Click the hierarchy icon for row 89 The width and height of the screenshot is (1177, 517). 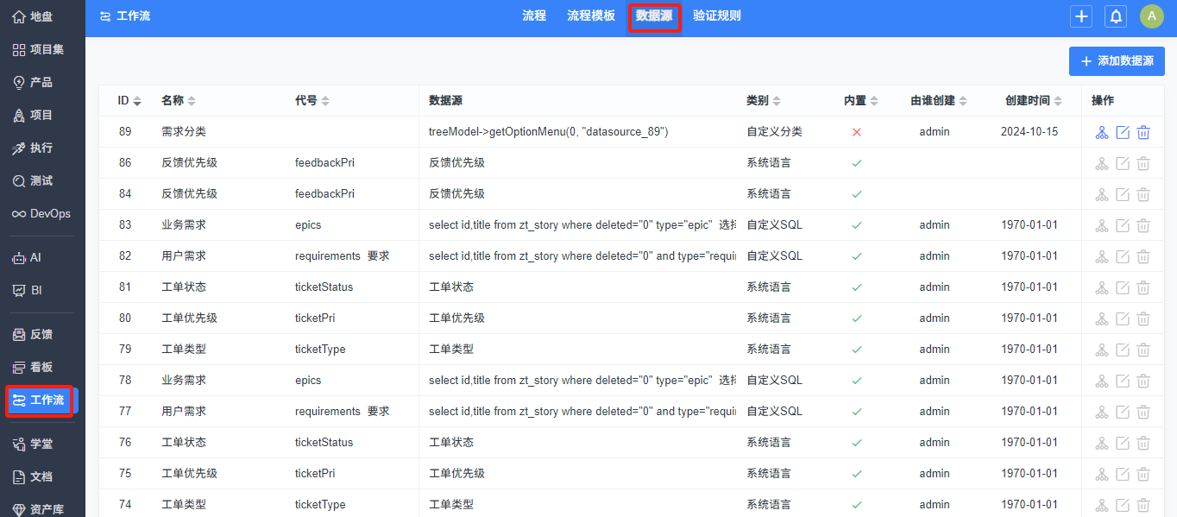(1102, 132)
